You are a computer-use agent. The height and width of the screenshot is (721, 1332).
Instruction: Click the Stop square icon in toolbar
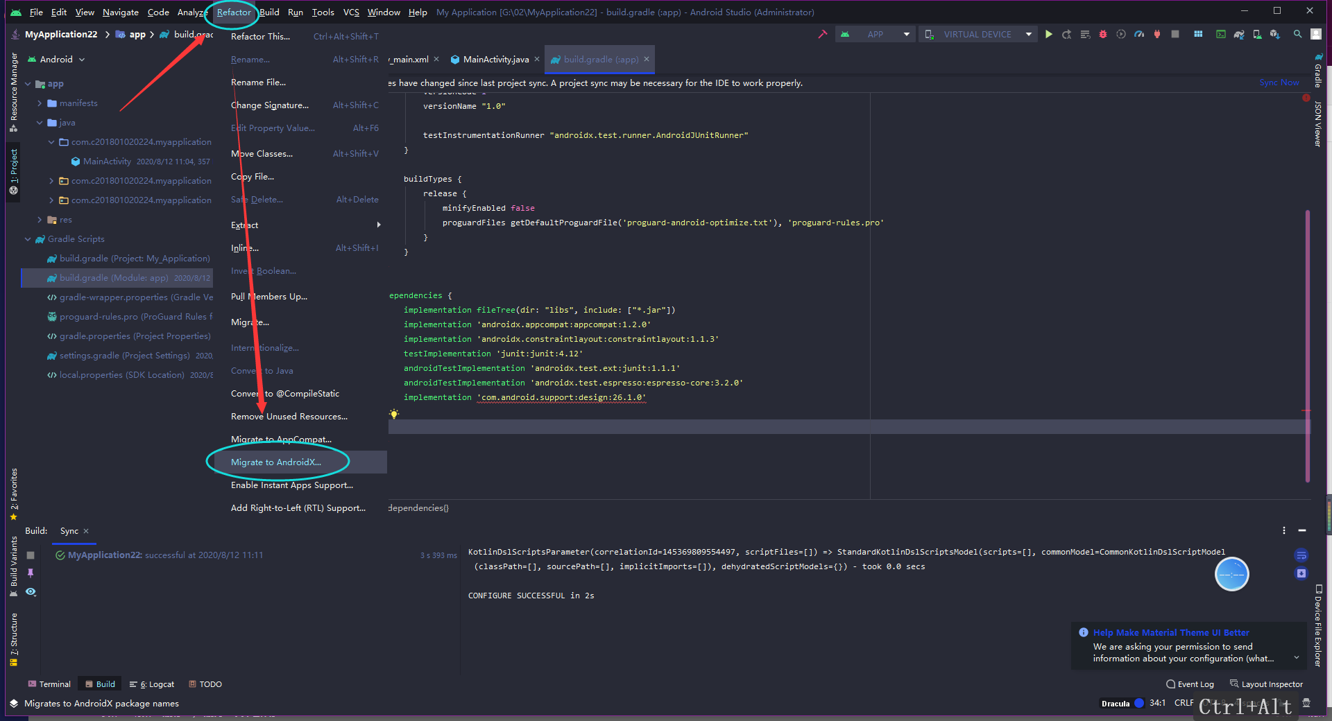tap(1175, 34)
